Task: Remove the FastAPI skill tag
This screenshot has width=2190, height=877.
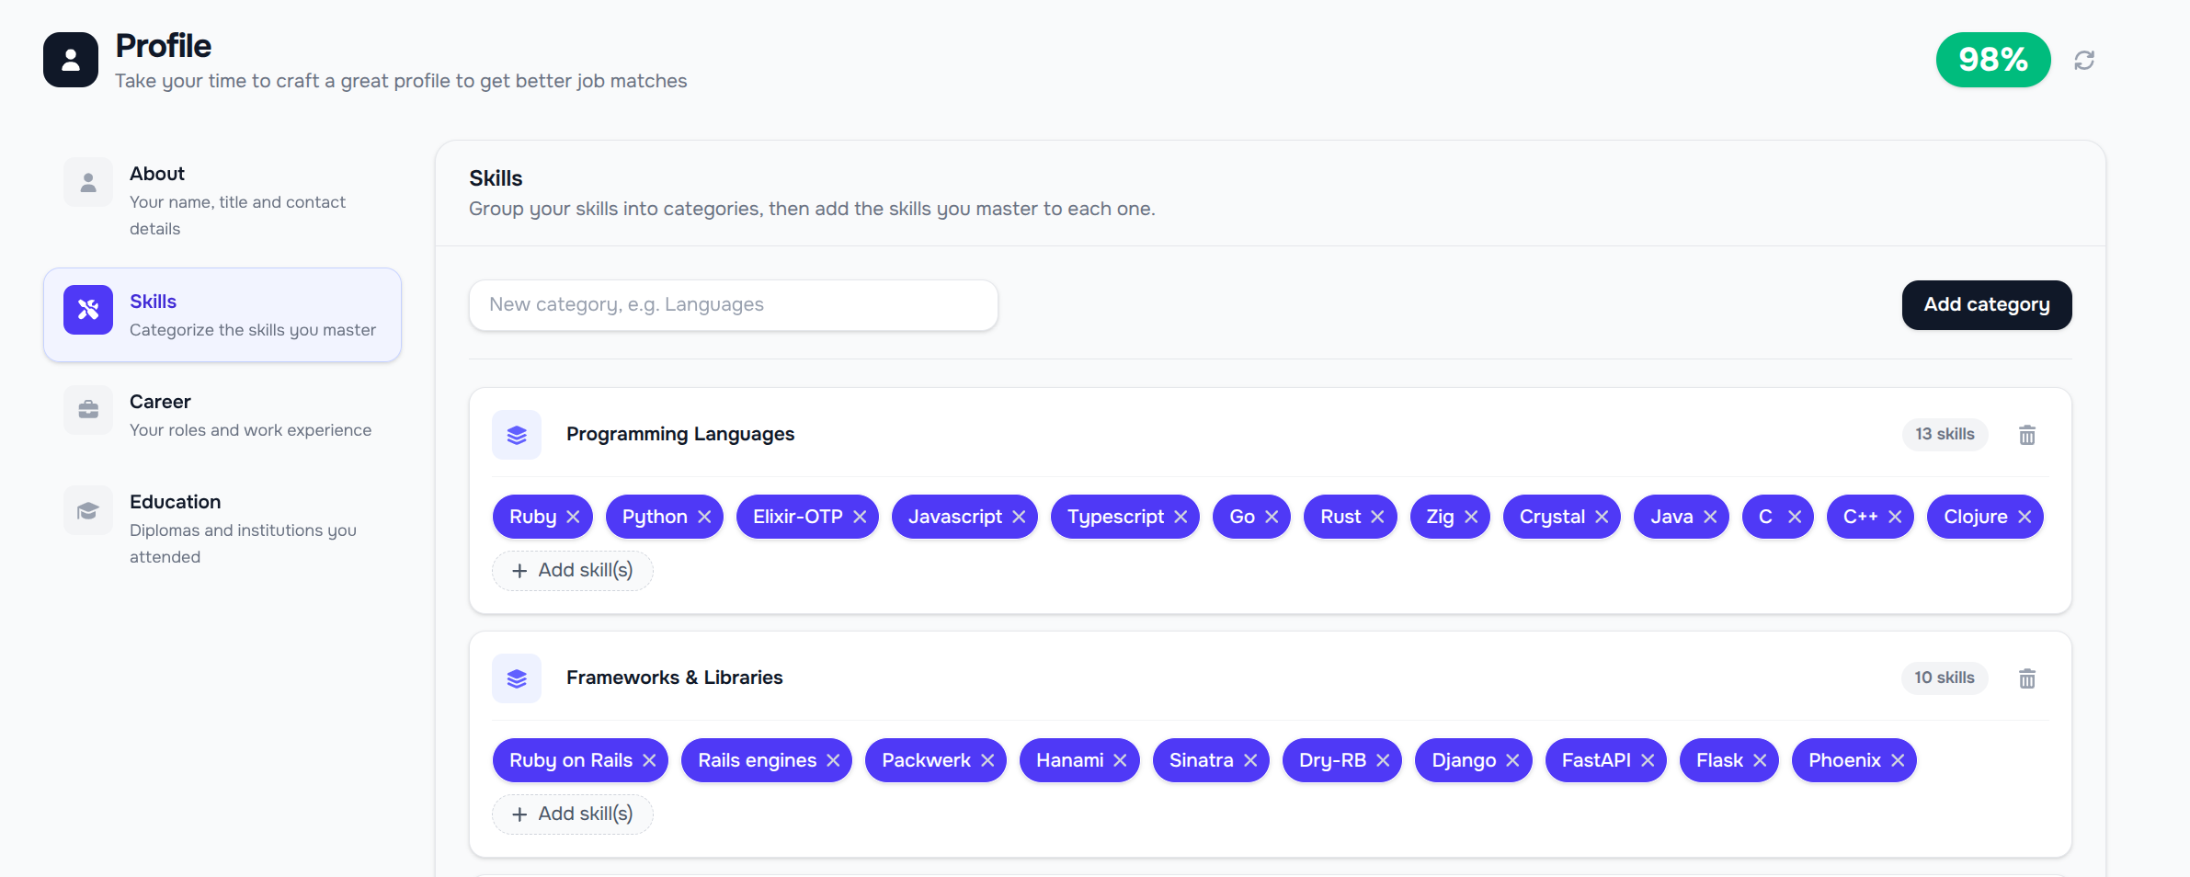Action: click(x=1648, y=760)
